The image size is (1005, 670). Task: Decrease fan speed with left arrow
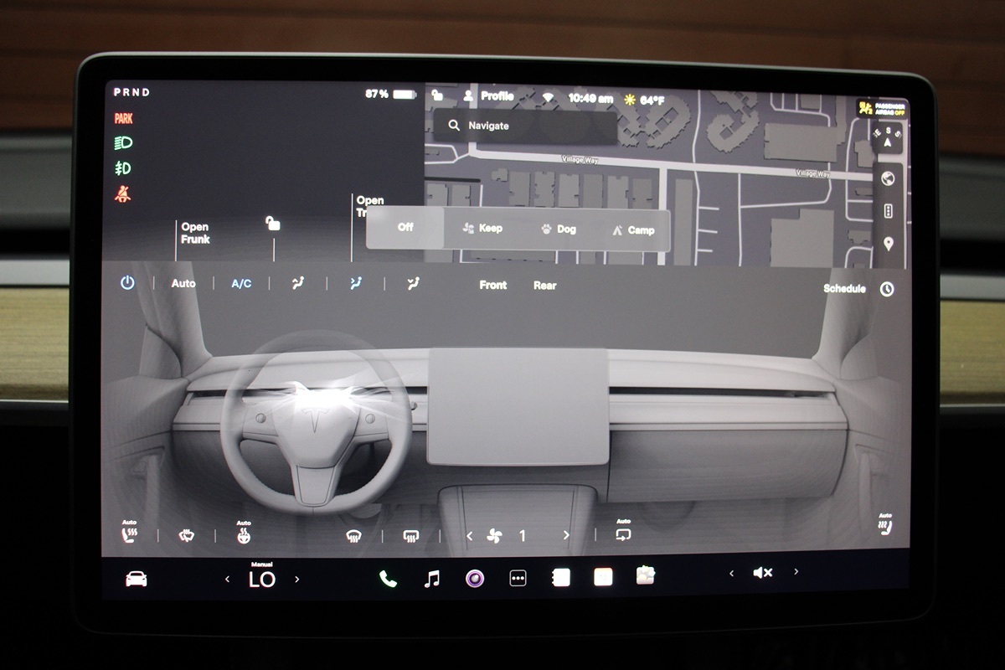[470, 536]
